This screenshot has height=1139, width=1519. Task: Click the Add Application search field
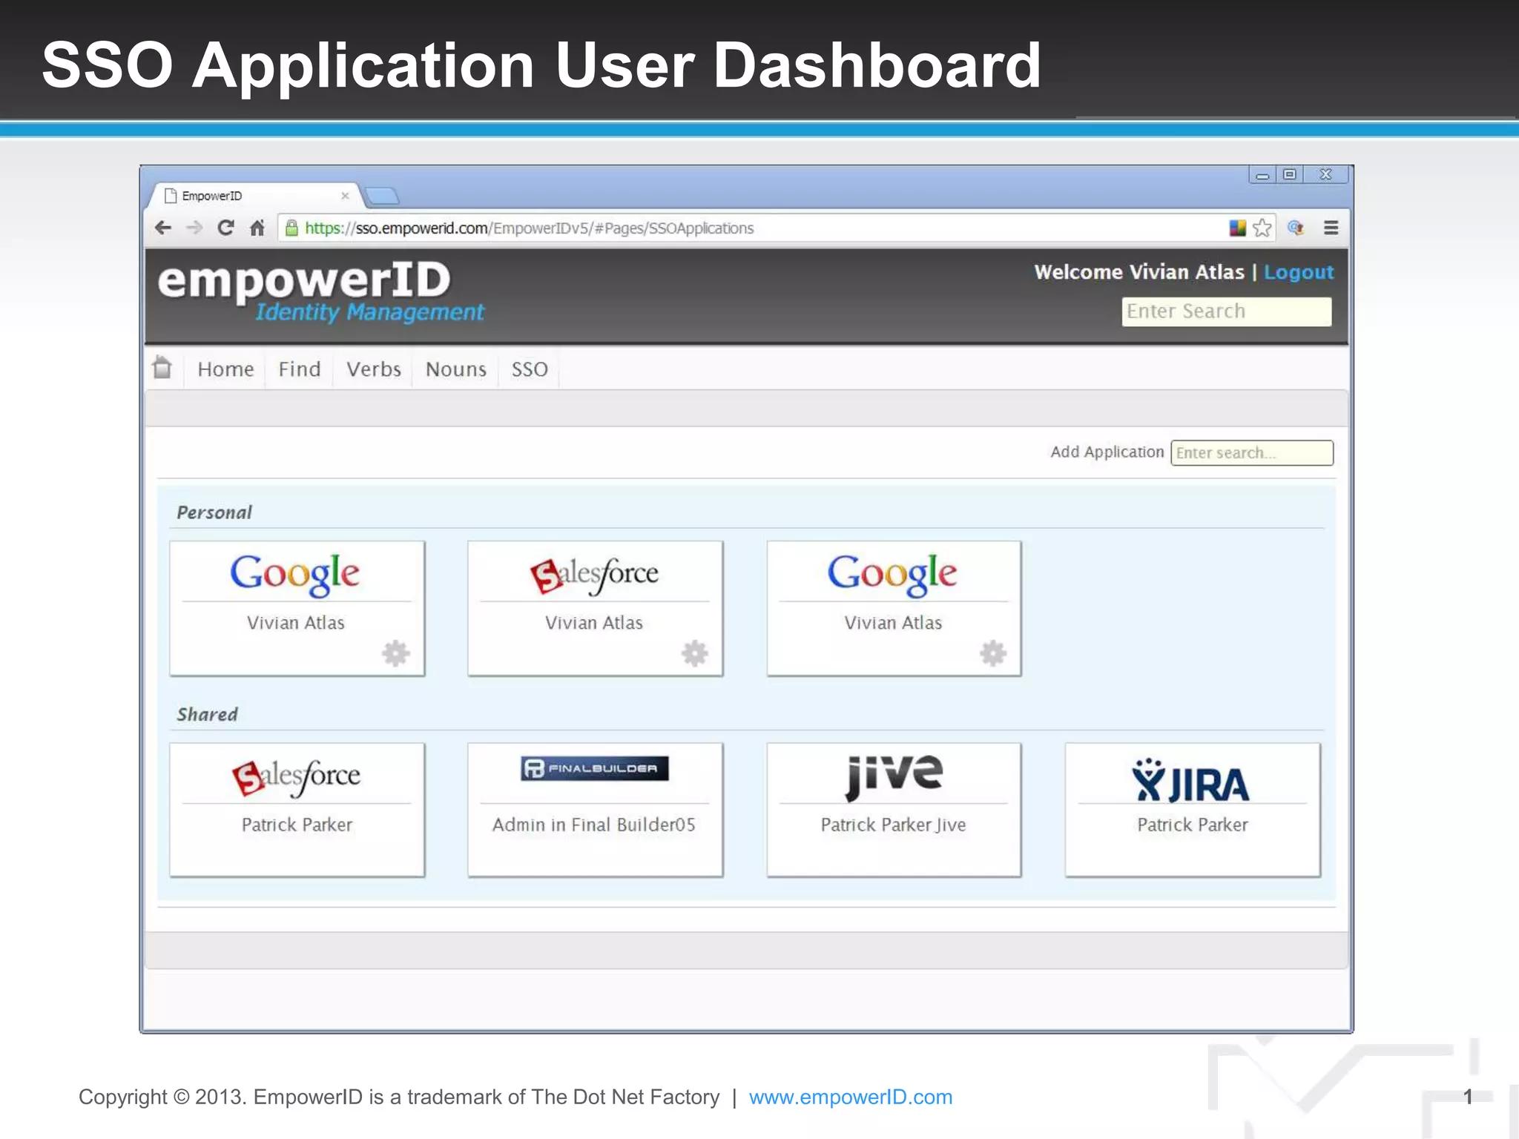tap(1251, 452)
